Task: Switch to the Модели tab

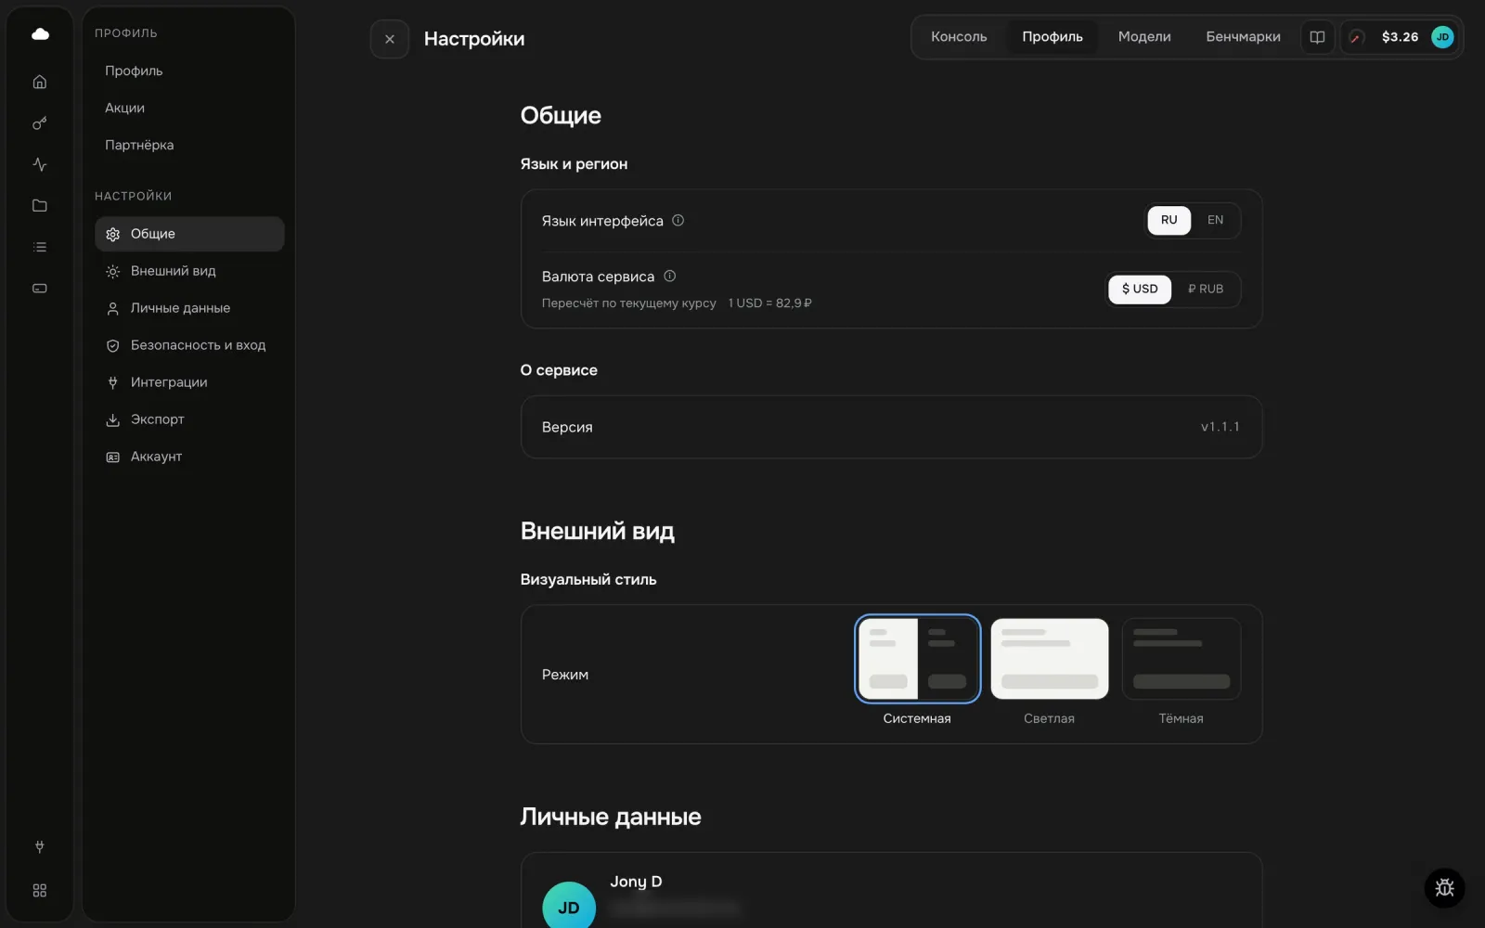Action: tap(1144, 37)
